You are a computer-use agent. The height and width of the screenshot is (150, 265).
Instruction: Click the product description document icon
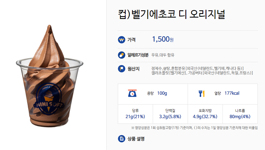[x=121, y=139]
